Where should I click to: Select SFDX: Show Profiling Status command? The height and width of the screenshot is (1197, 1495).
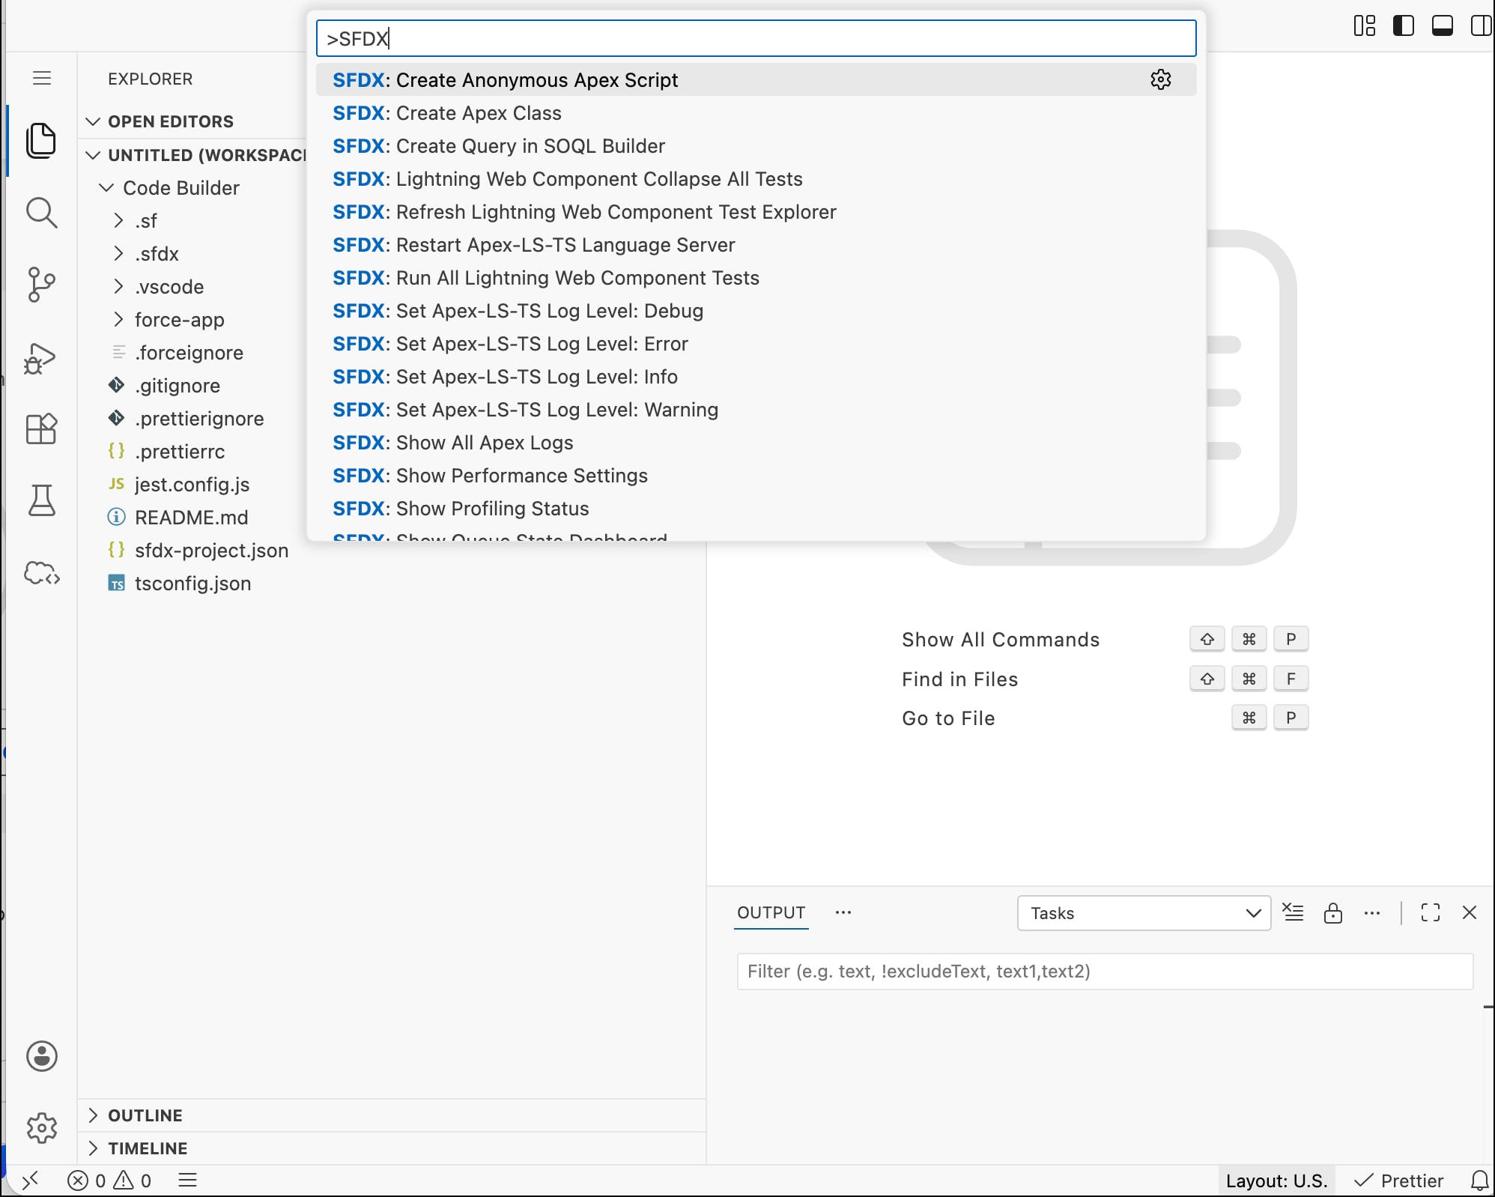pos(756,508)
